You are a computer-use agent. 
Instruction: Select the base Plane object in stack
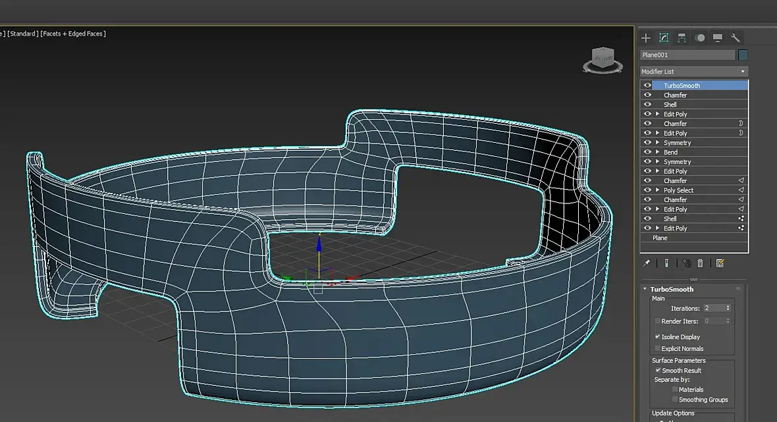point(694,238)
